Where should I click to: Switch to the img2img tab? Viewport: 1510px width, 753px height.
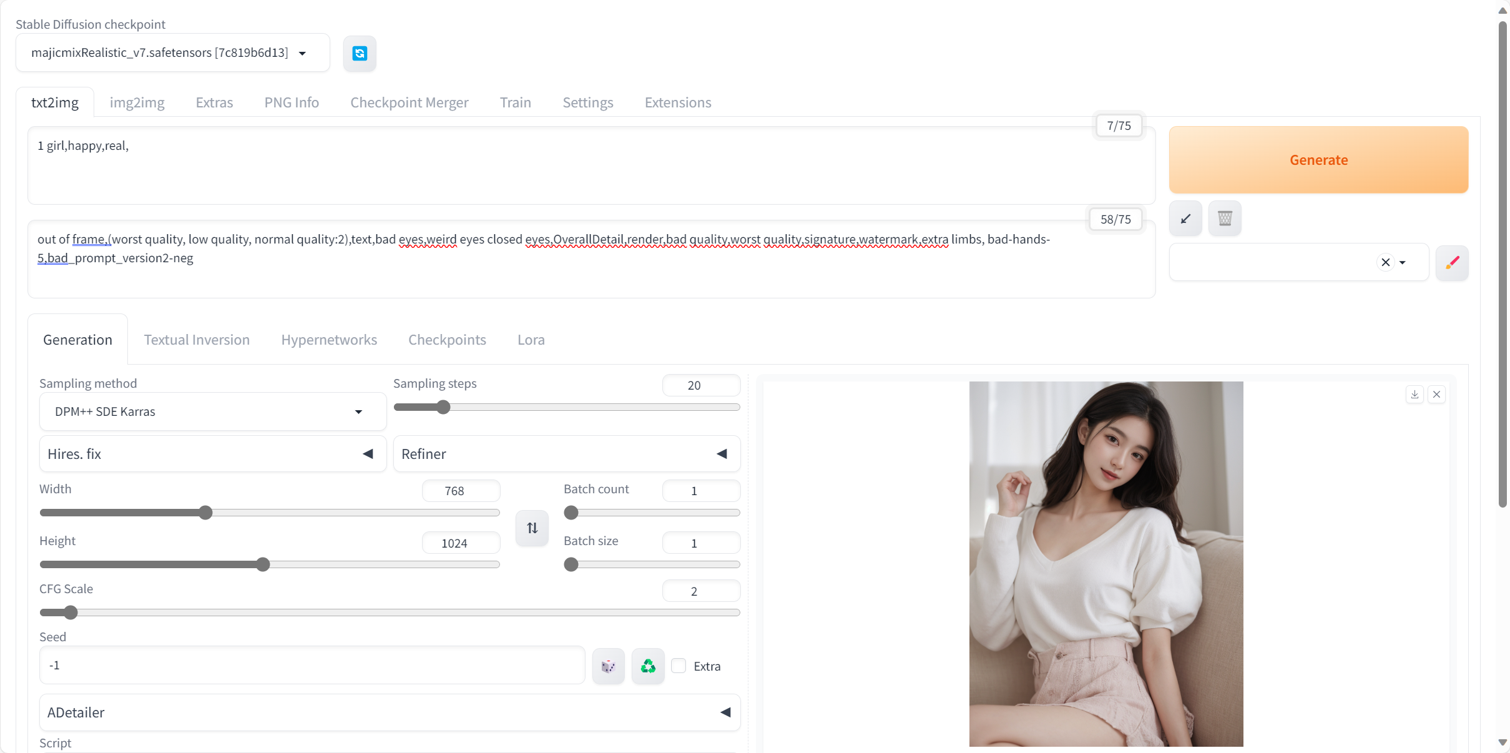(137, 102)
